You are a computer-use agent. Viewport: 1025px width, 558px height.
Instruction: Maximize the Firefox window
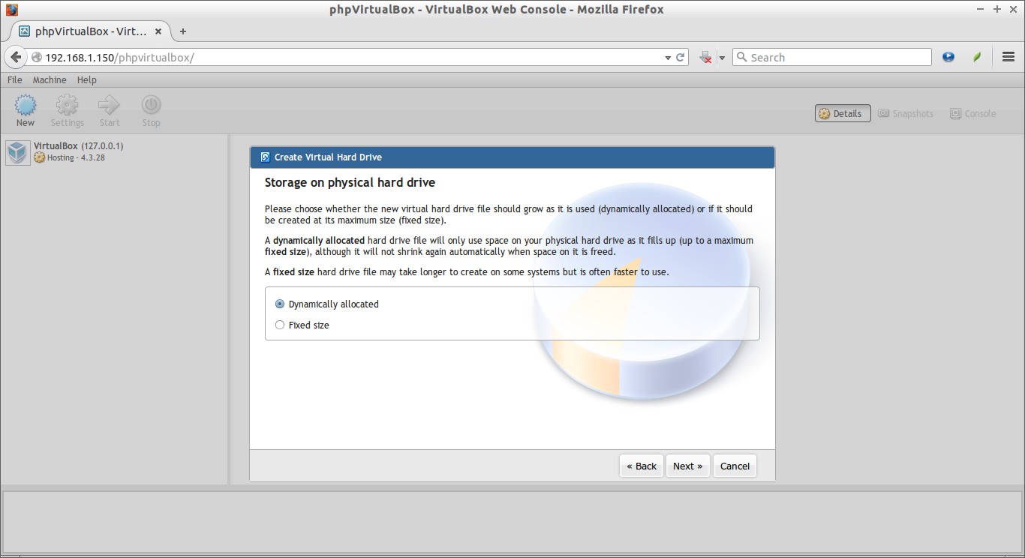click(997, 9)
